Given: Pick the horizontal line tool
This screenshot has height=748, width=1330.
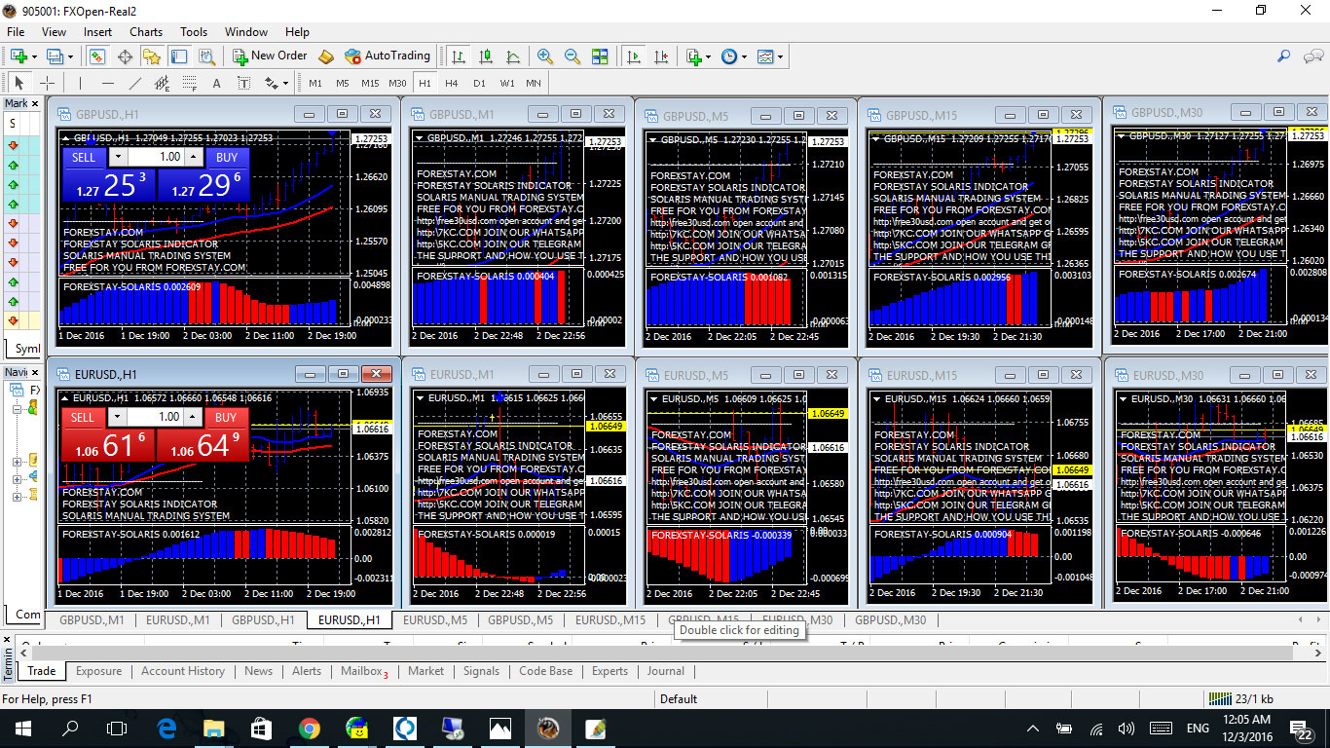Looking at the screenshot, I should tap(108, 83).
